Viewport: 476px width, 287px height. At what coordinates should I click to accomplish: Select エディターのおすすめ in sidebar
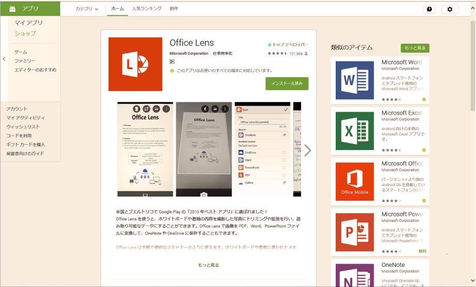(x=35, y=70)
